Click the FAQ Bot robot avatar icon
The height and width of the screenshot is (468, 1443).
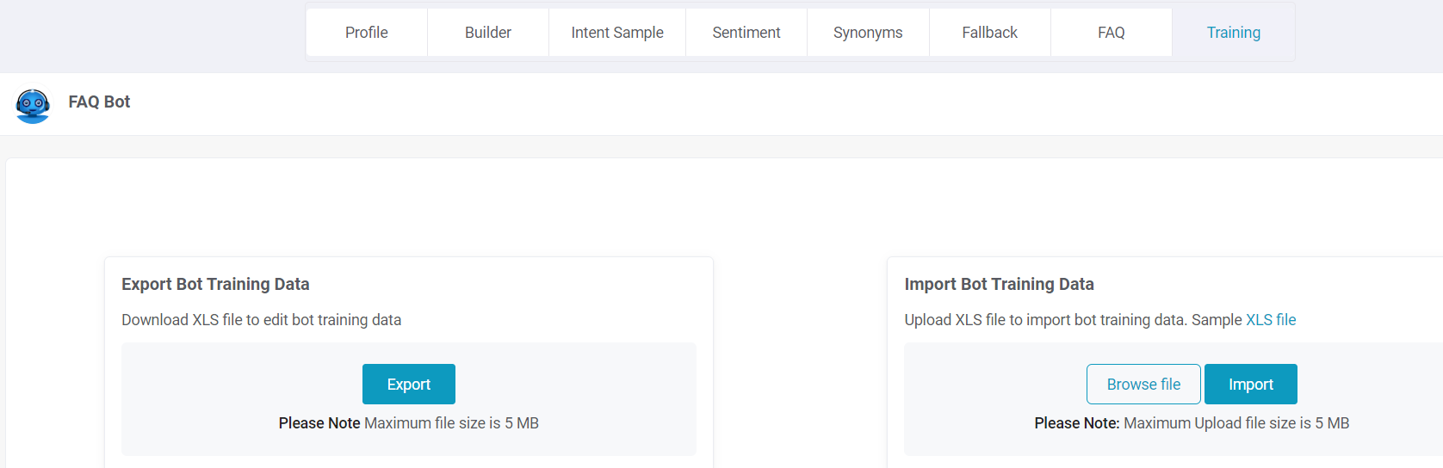tap(33, 106)
